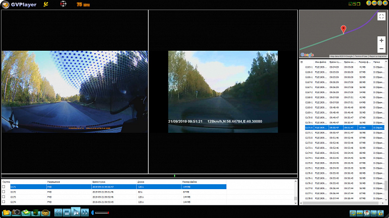Click the open padlock icon
The width and height of the screenshot is (389, 218).
click(x=381, y=213)
